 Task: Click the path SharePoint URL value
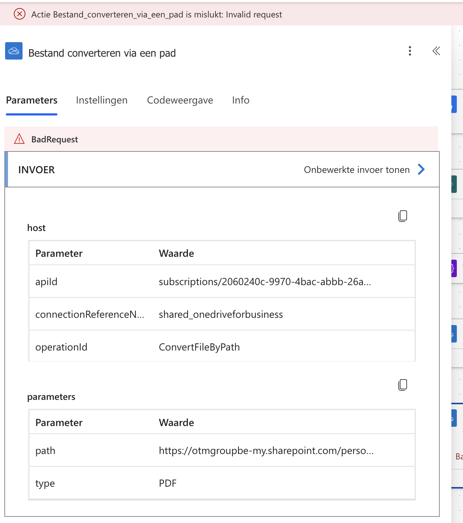266,451
